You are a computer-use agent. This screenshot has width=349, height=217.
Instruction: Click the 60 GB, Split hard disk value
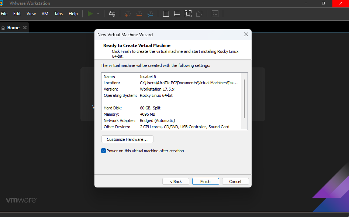click(150, 108)
